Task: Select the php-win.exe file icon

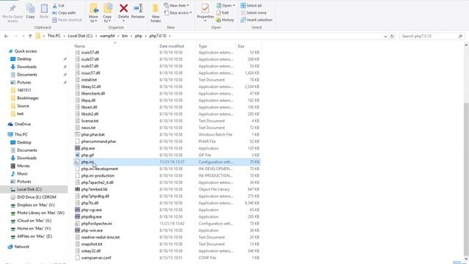Action: coord(78,230)
